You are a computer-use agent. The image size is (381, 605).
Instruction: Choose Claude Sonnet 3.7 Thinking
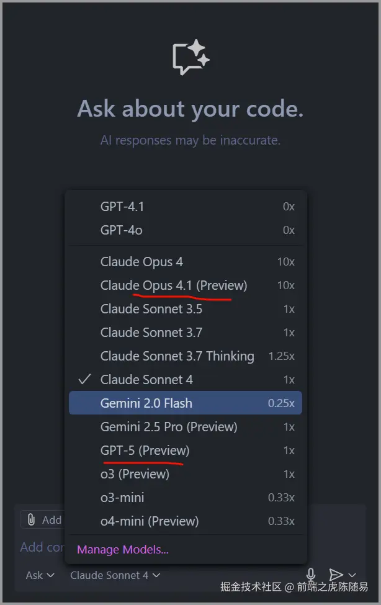(x=177, y=356)
